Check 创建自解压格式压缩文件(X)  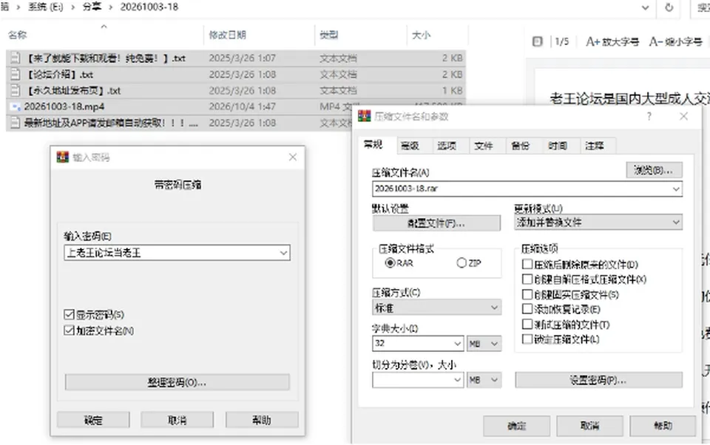(527, 279)
